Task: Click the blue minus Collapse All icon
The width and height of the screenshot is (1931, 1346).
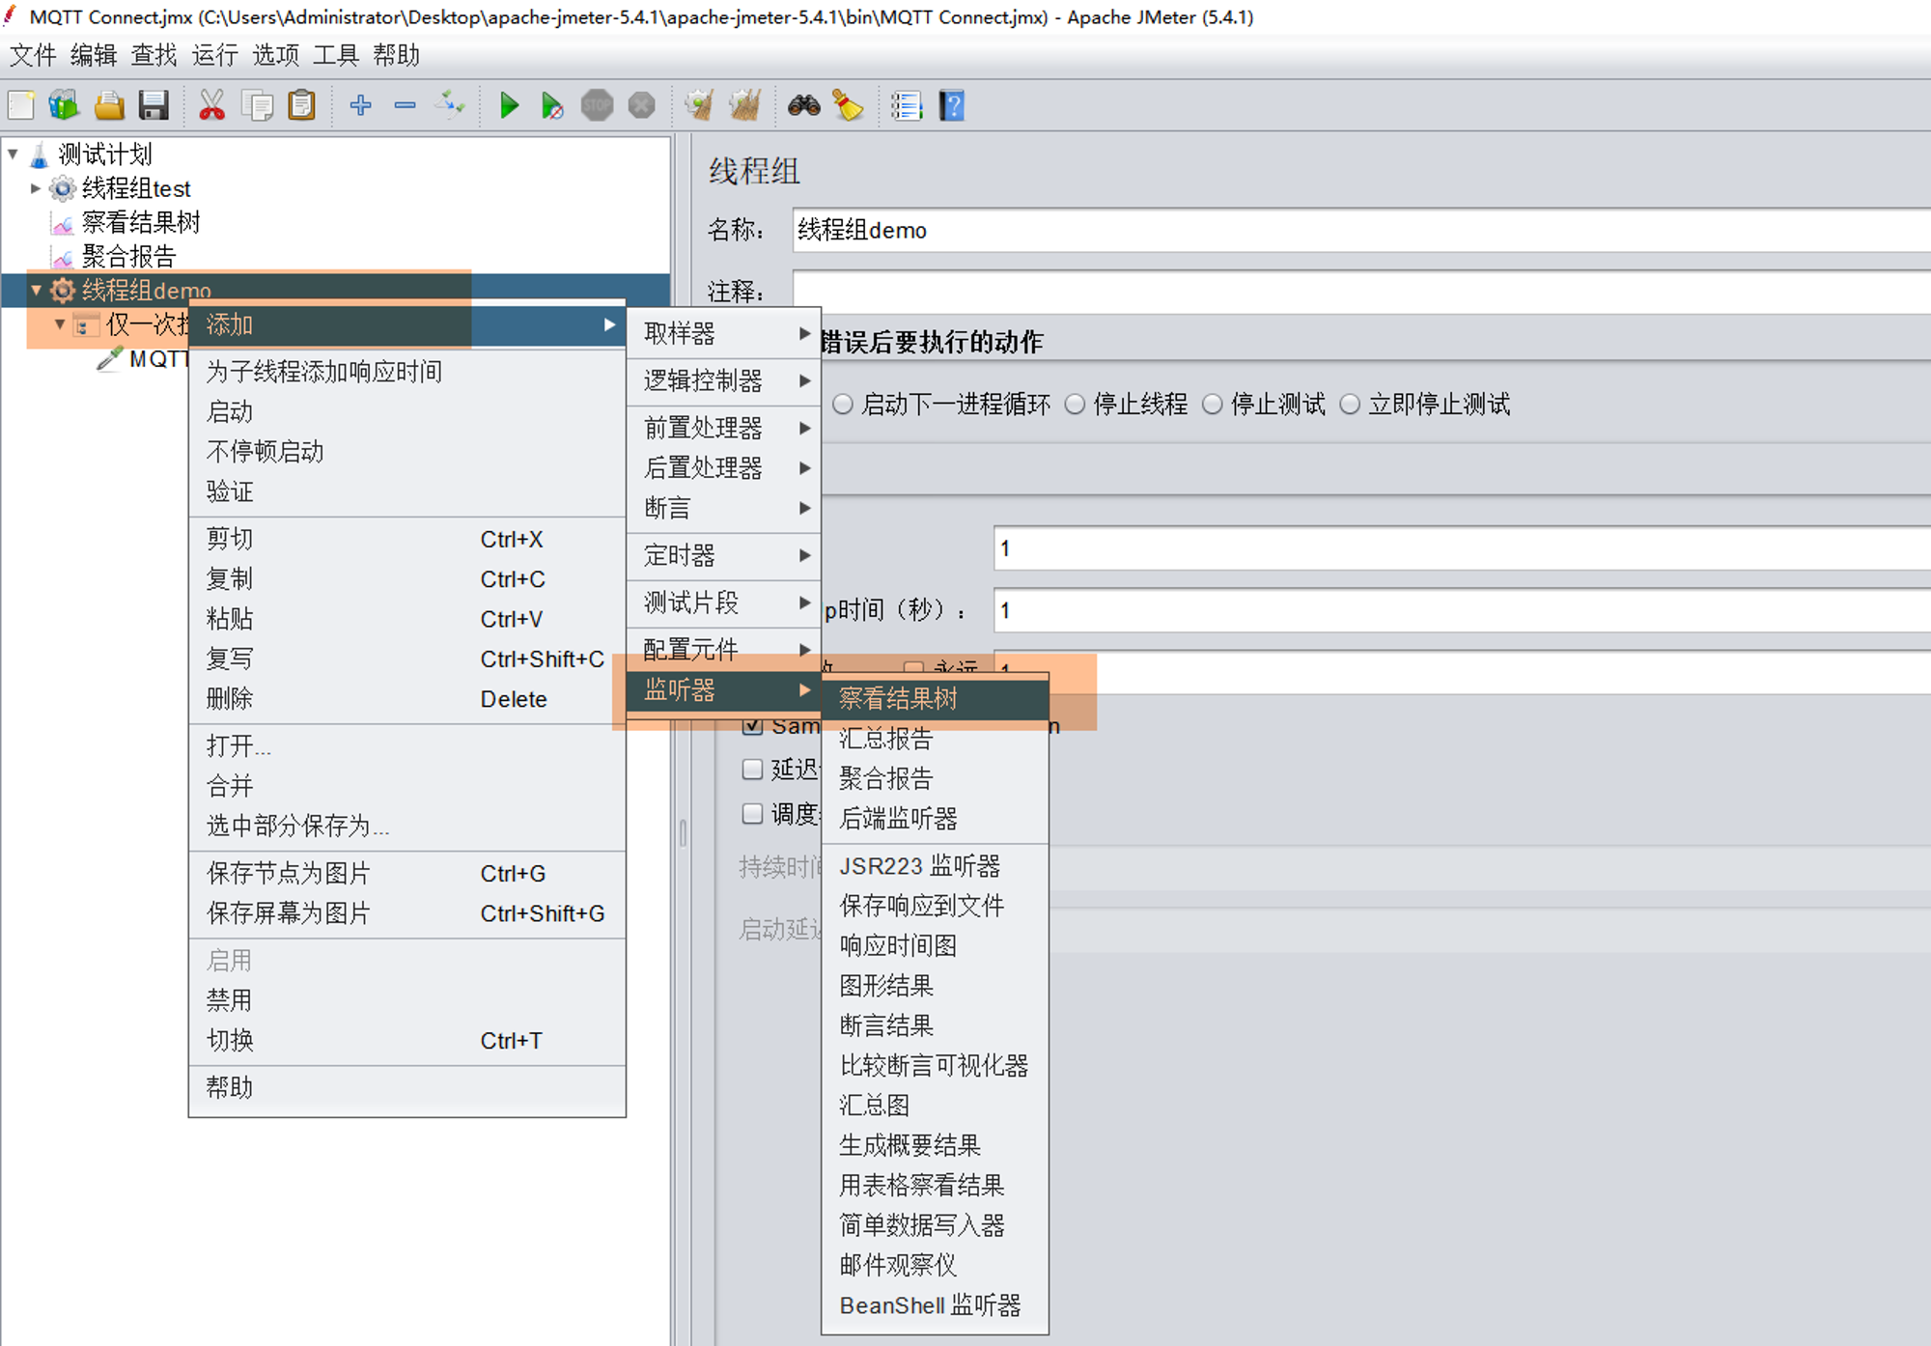Action: point(406,105)
